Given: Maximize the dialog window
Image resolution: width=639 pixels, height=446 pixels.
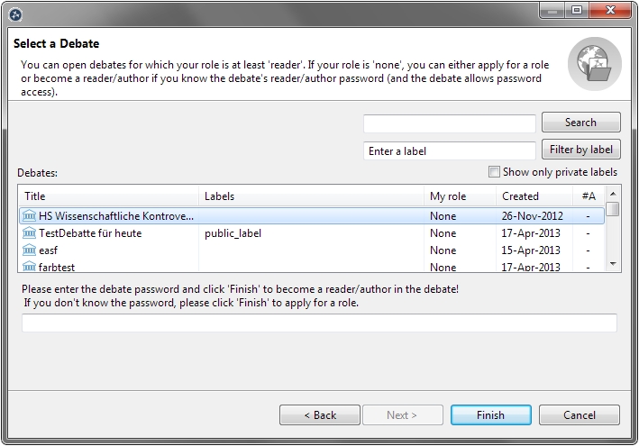Looking at the screenshot, I should click(x=576, y=10).
